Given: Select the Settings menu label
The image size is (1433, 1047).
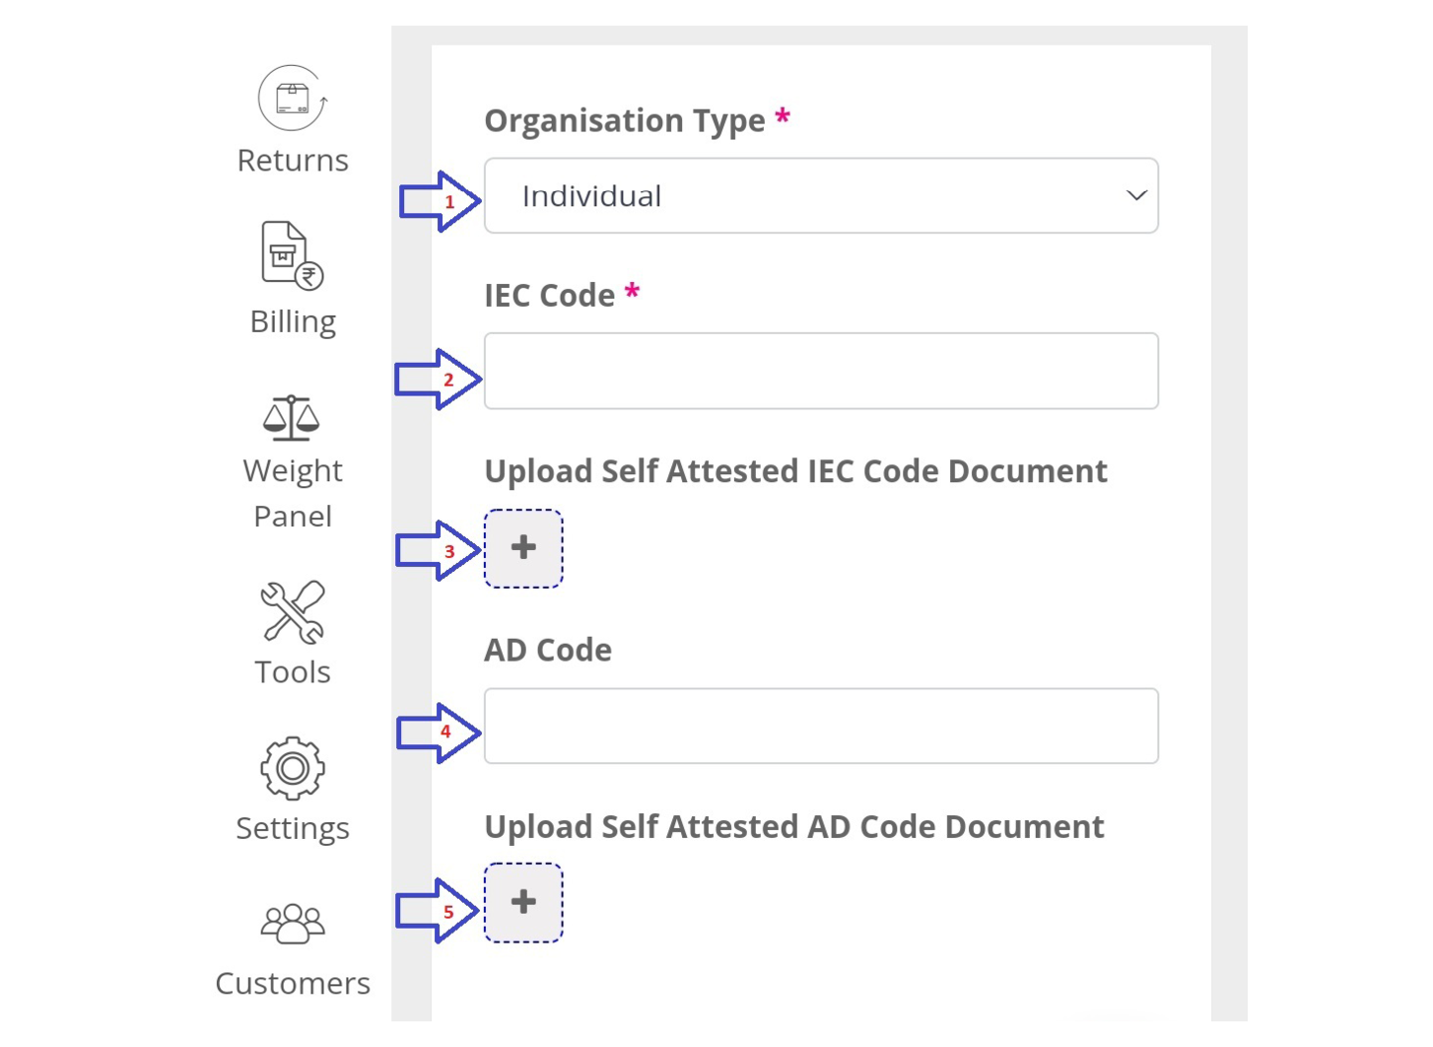Looking at the screenshot, I should coord(293,828).
